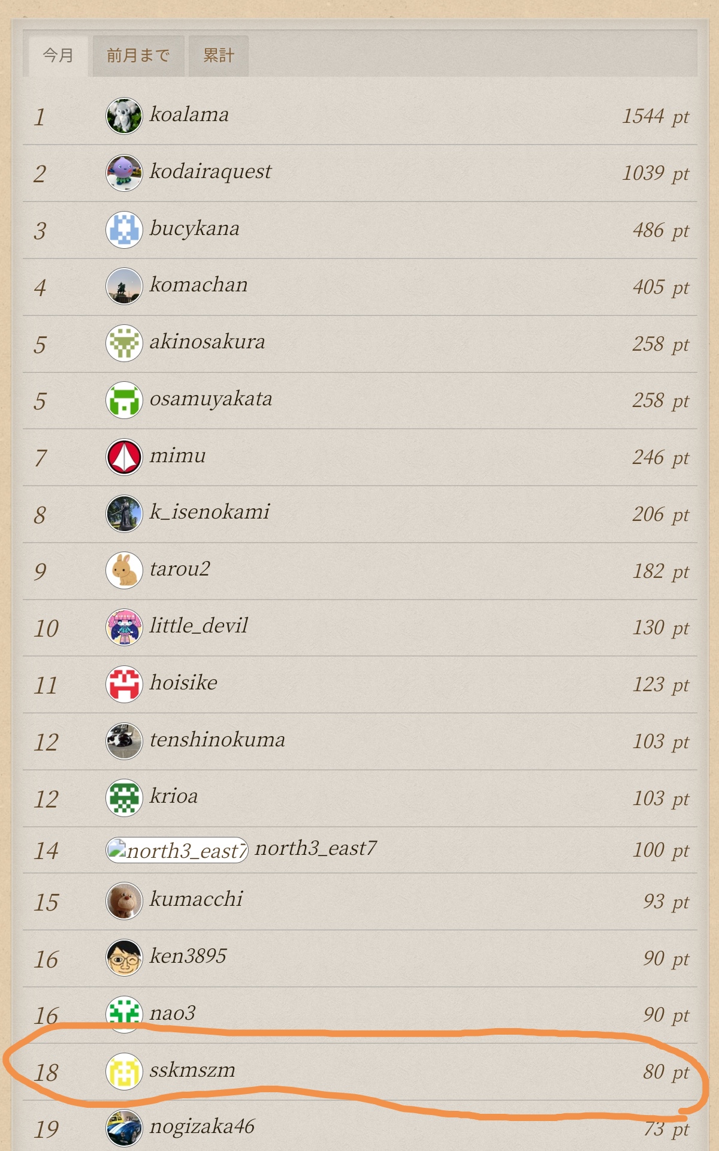Open akinosakura's profile name
Image resolution: width=719 pixels, height=1151 pixels.
tap(207, 342)
